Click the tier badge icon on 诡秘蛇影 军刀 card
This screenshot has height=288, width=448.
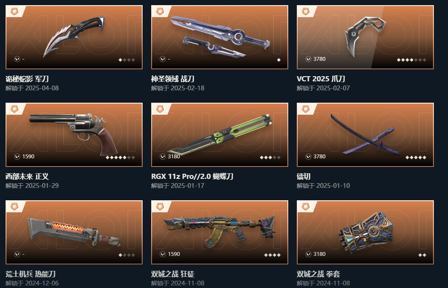point(14,12)
